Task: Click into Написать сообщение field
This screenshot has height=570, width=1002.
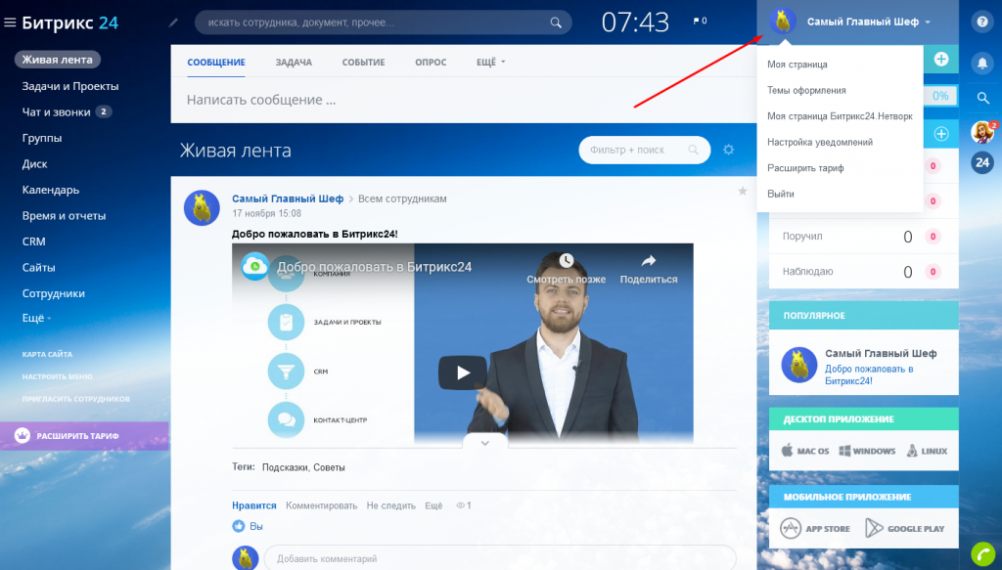Action: pyautogui.click(x=463, y=100)
